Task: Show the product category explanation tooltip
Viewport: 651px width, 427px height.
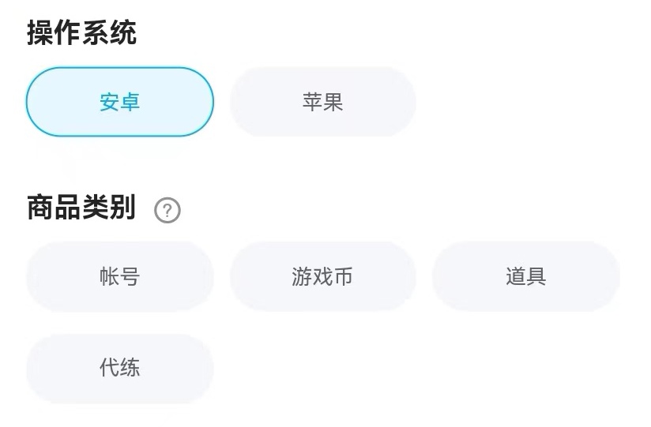Action: 167,211
